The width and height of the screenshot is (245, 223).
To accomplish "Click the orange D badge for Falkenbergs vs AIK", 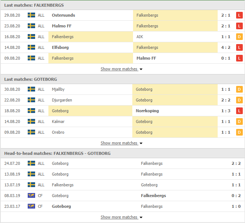I will click(239, 37).
